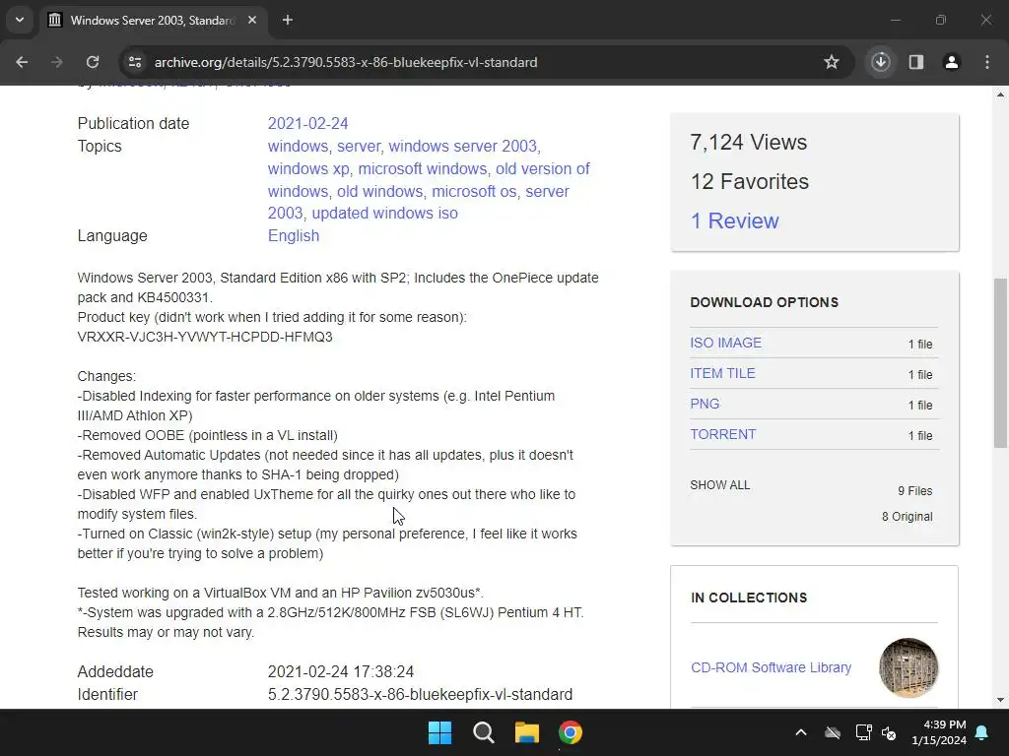Click SHOW ALL download options
This screenshot has width=1009, height=756.
720,484
